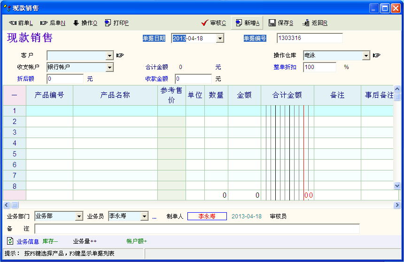Print the sales document (打印)
Viewport: 404px width, 262px height.
click(117, 23)
